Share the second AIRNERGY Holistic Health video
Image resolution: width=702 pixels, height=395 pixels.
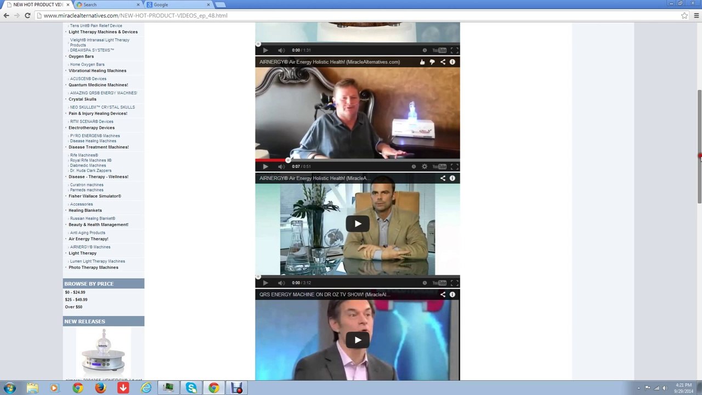click(x=443, y=178)
